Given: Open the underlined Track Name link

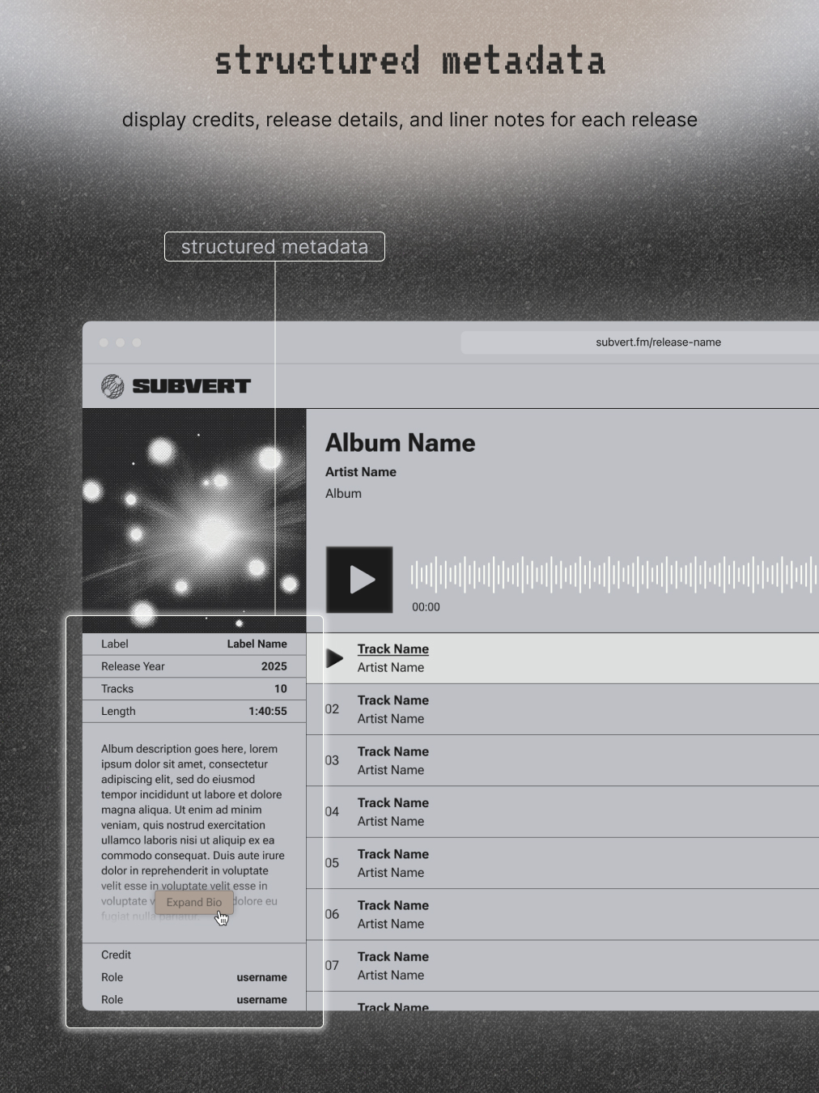Looking at the screenshot, I should pos(393,649).
